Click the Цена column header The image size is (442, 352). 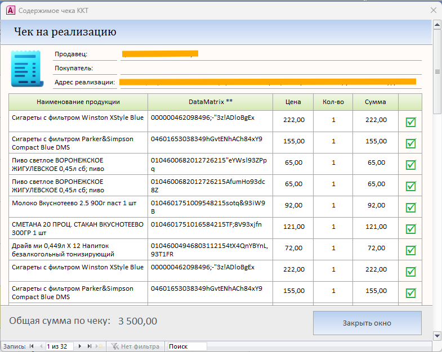[293, 102]
